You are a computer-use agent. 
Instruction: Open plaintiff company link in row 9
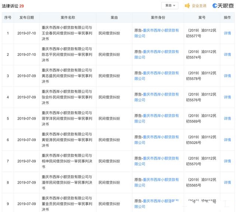[156, 204]
